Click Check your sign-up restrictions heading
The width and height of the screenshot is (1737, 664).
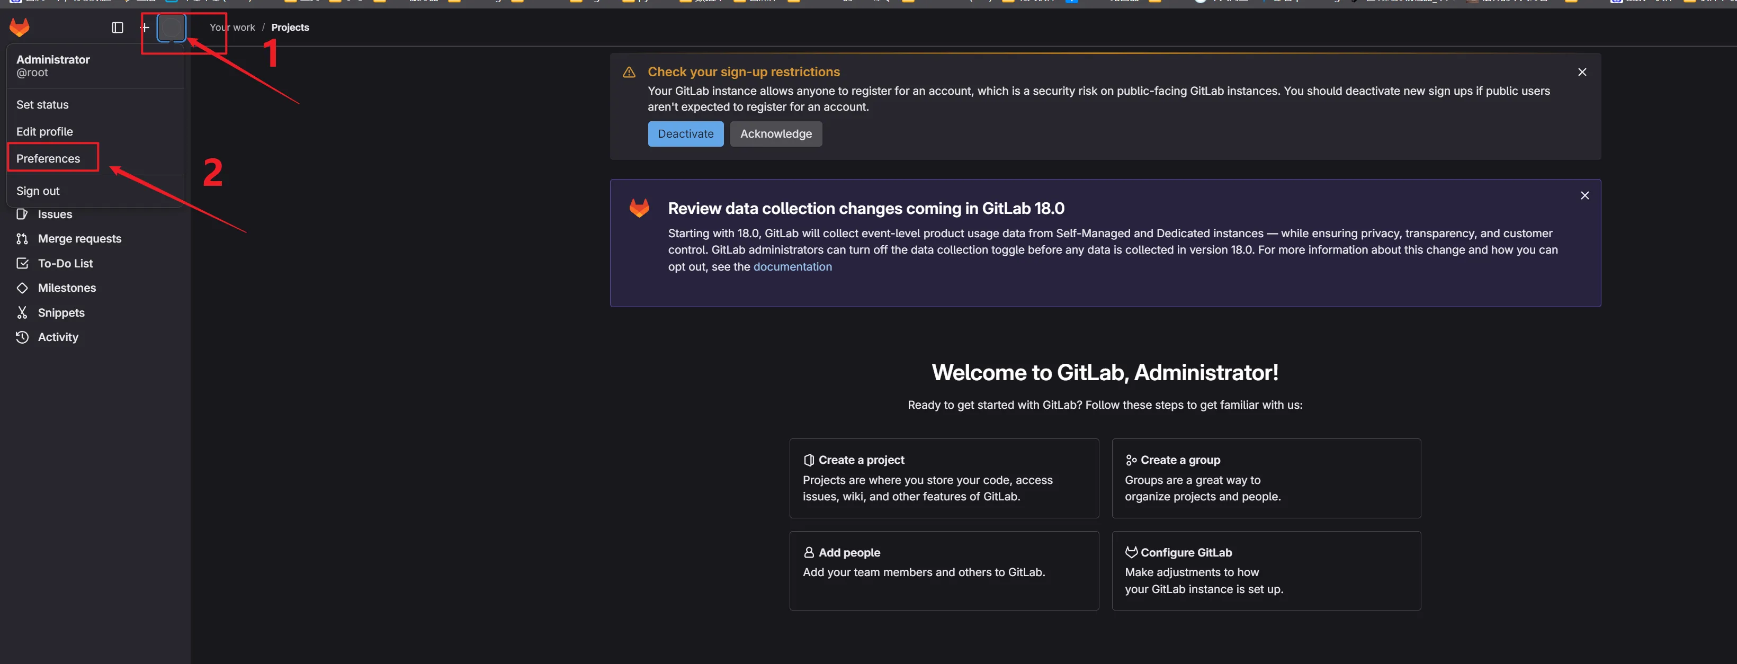coord(744,72)
